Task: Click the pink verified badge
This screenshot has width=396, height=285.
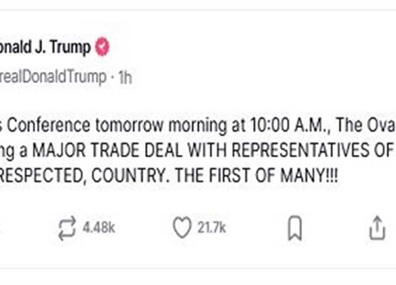Action: 102,48
